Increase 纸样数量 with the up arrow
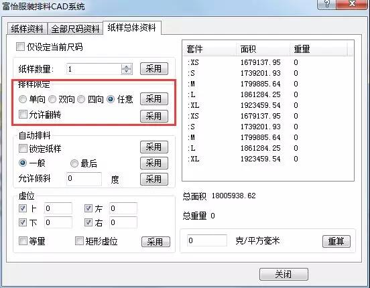Screen dimensions: 370x288 tap(127, 66)
